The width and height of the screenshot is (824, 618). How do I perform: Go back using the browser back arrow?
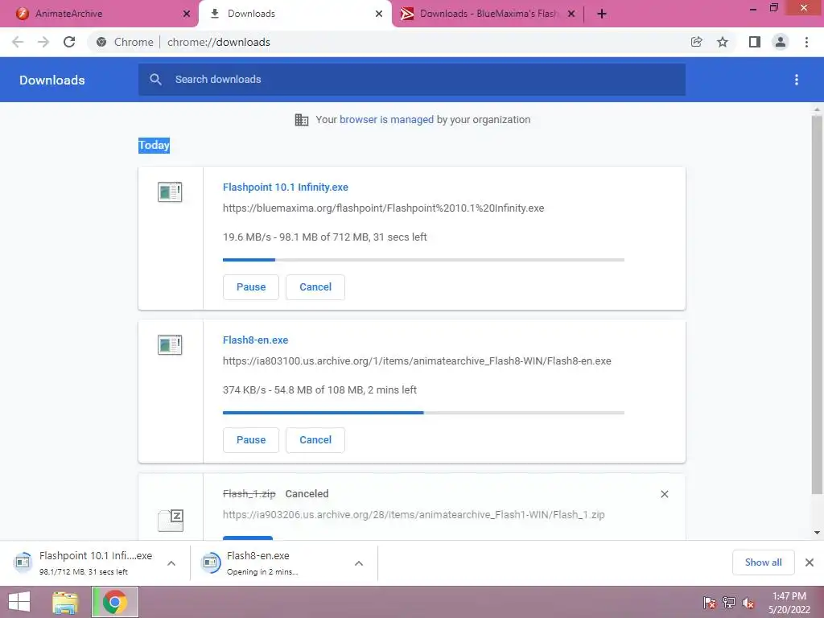[18, 42]
